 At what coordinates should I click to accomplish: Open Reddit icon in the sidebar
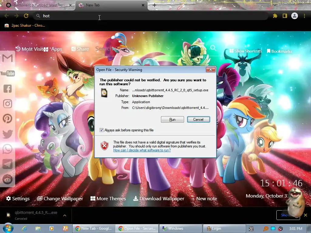pyautogui.click(x=8, y=179)
